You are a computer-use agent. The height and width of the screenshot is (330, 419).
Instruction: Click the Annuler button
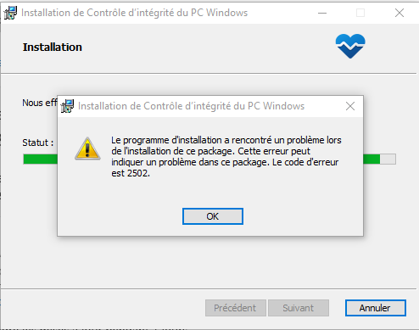(376, 308)
